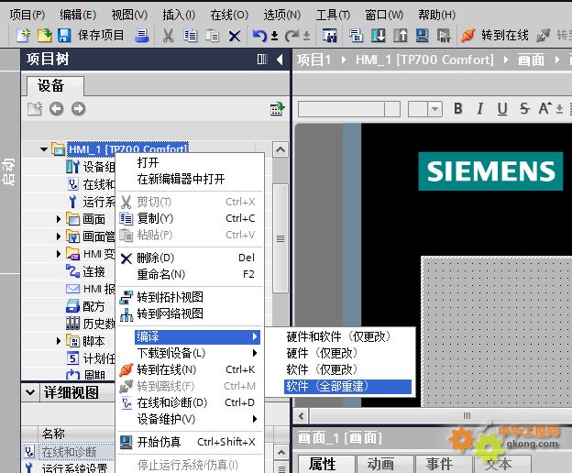Open the 编辑(E) menu
The height and width of the screenshot is (473, 572).
coord(78,15)
